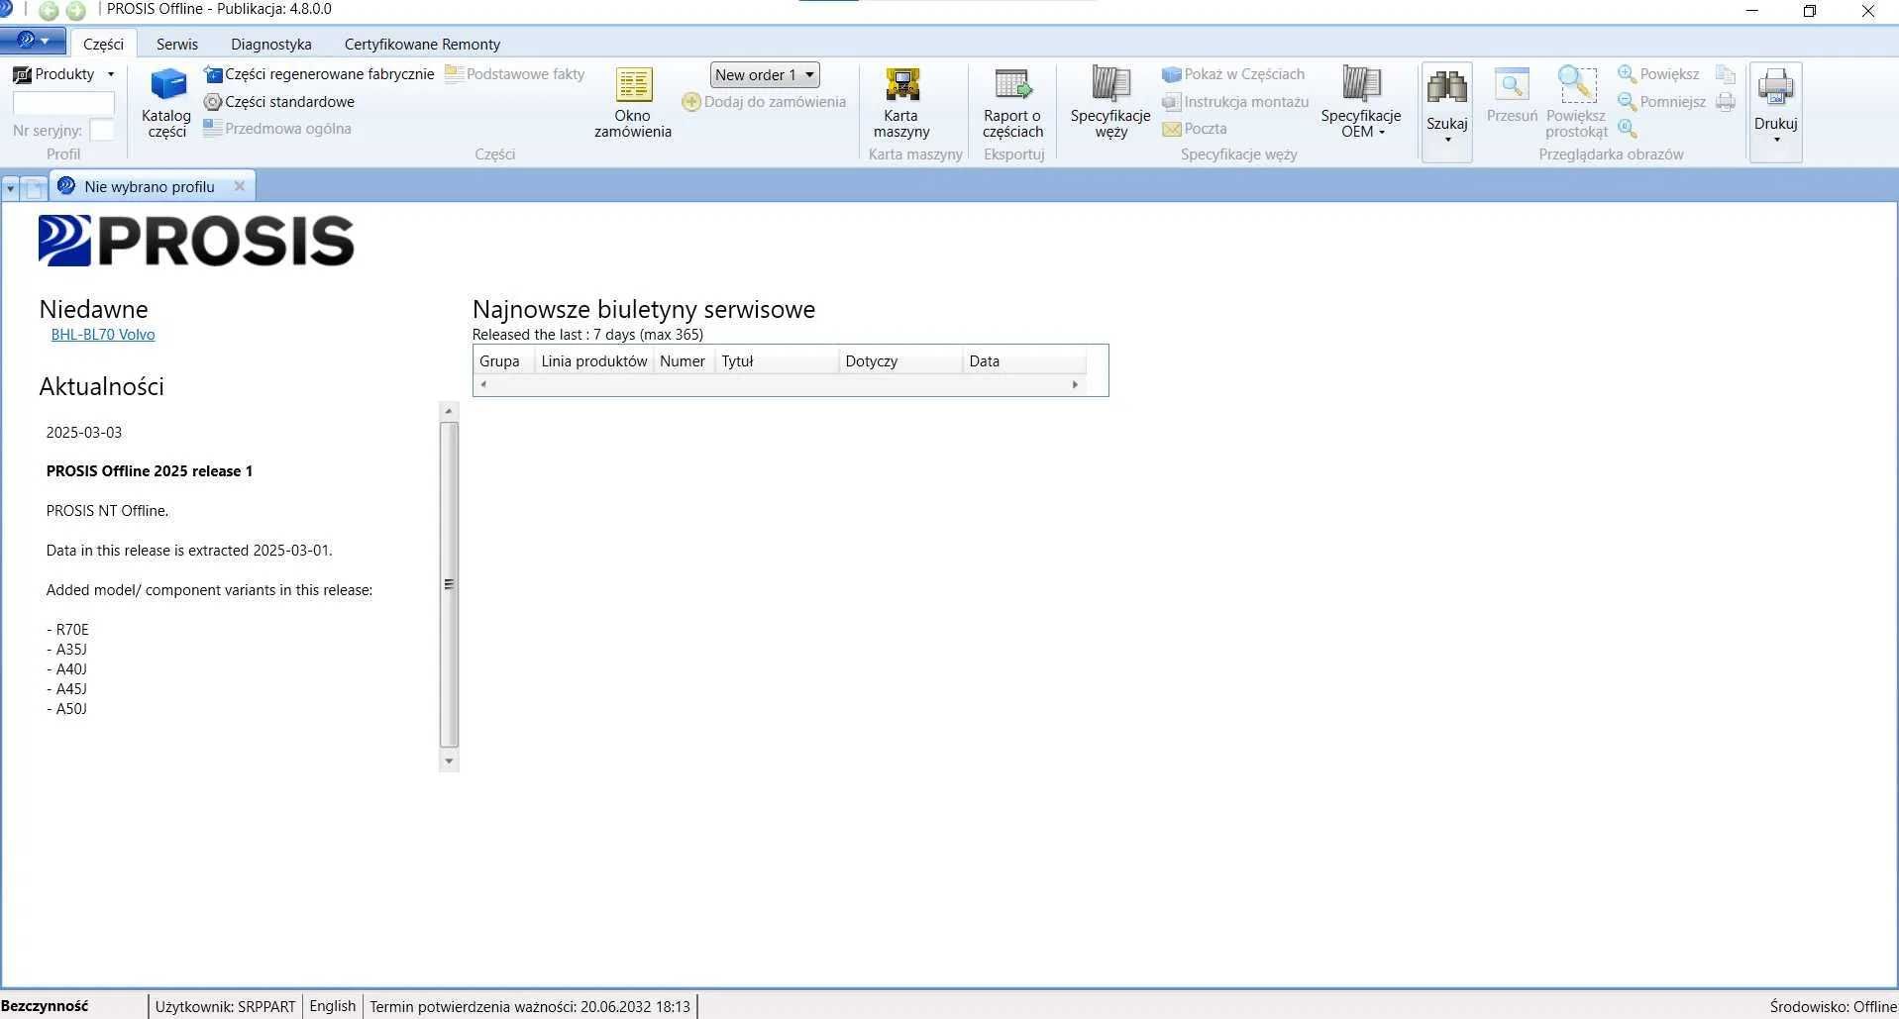Open the Okno zamówienia order window
The width and height of the screenshot is (1899, 1019).
tap(633, 103)
